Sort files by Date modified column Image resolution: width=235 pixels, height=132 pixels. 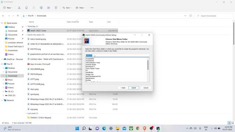(73, 22)
